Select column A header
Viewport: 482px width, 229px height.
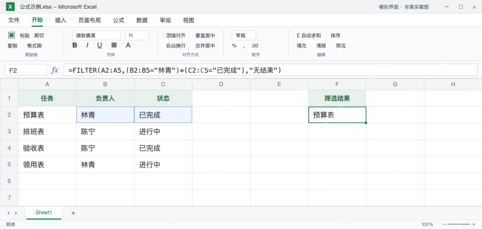(47, 84)
